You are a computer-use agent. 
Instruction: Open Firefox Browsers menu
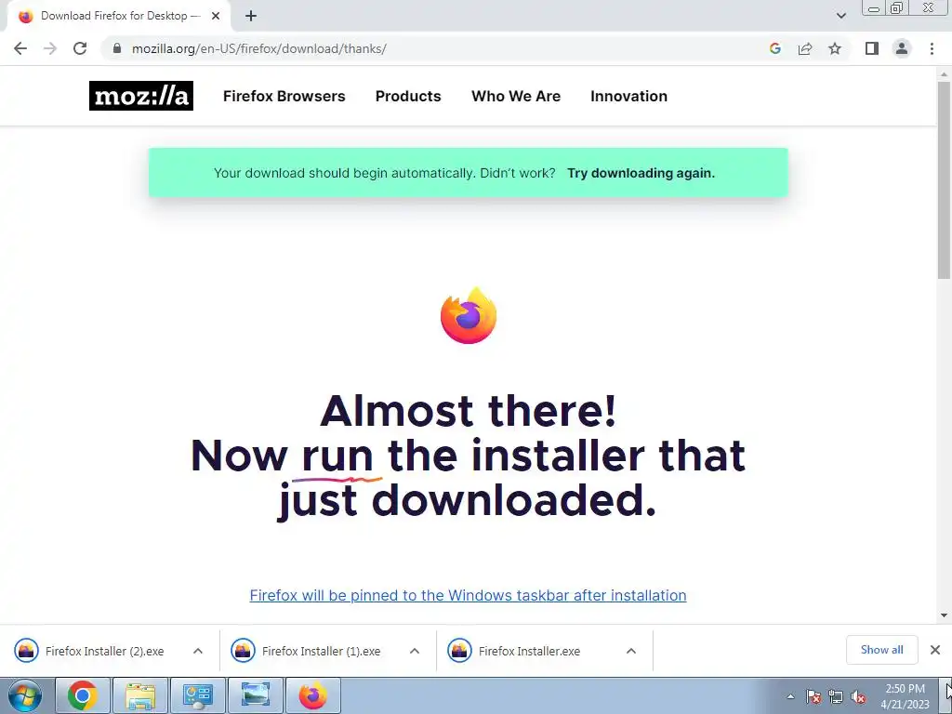coord(284,96)
